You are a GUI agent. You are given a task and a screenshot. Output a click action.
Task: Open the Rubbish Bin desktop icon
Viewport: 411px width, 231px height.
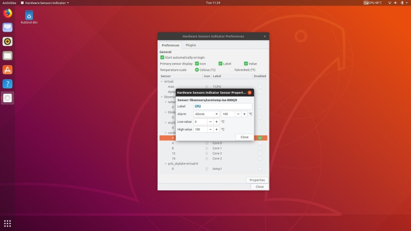(29, 17)
